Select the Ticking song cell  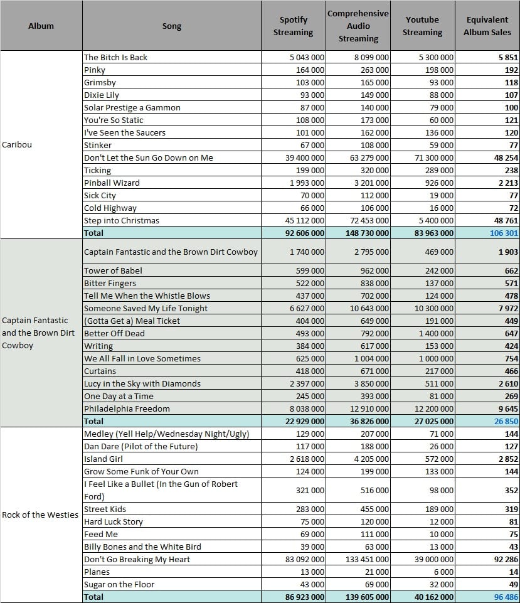click(172, 171)
